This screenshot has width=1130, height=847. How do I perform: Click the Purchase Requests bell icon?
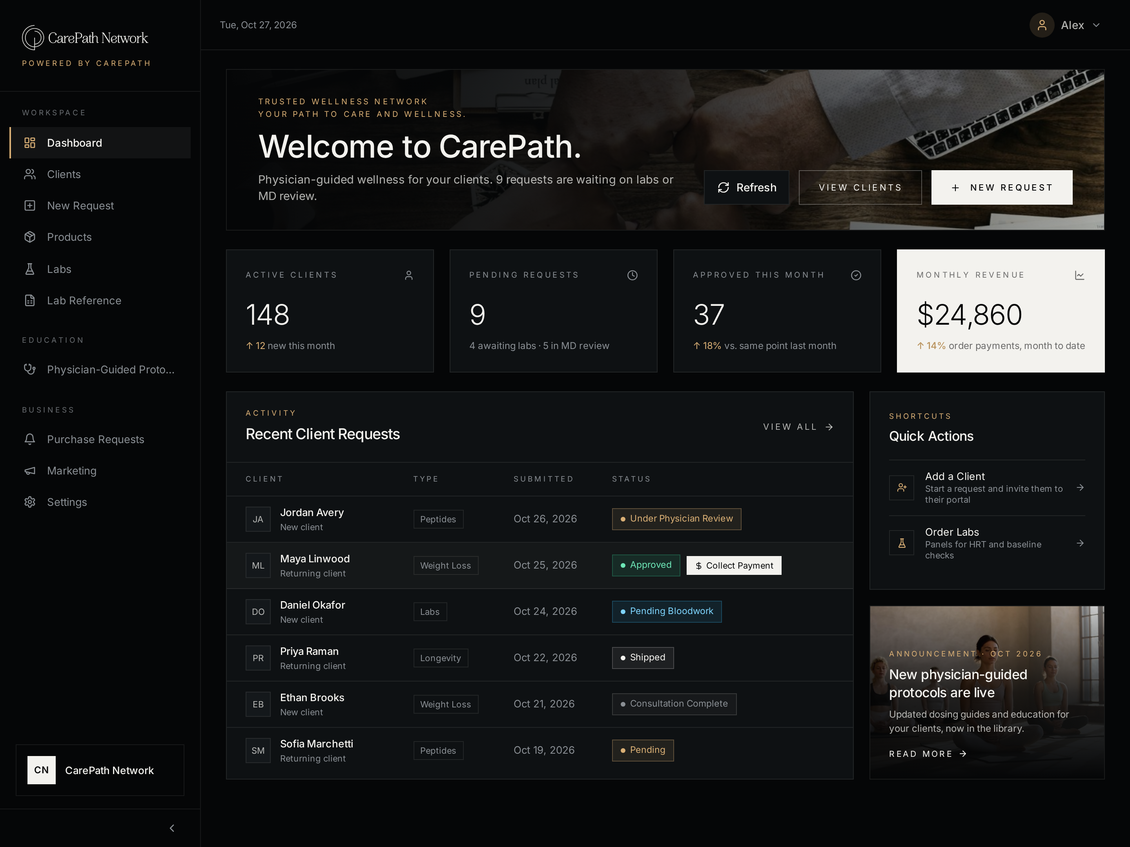[30, 439]
